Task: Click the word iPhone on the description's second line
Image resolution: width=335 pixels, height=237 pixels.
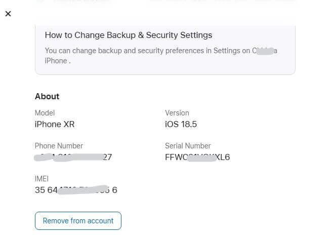Action: click(x=56, y=61)
